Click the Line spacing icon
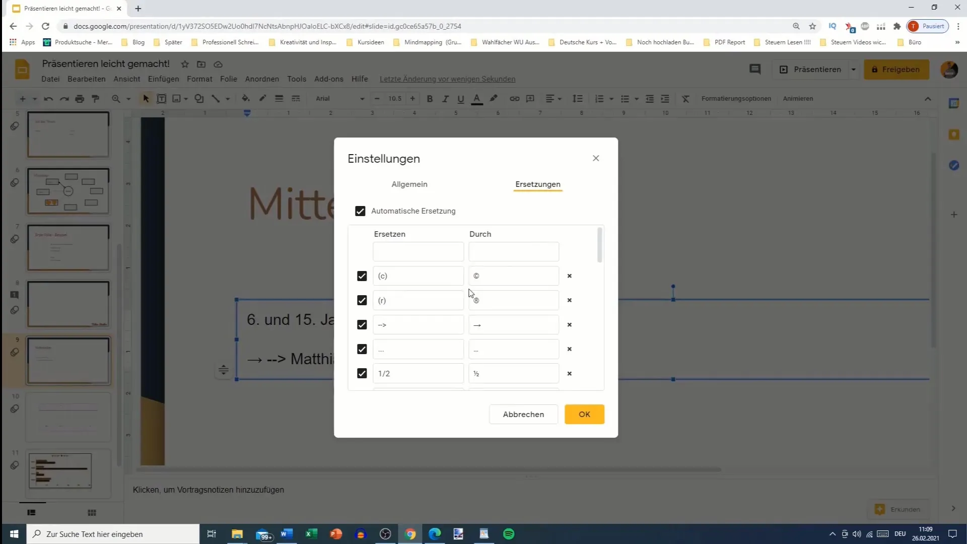 click(x=578, y=99)
